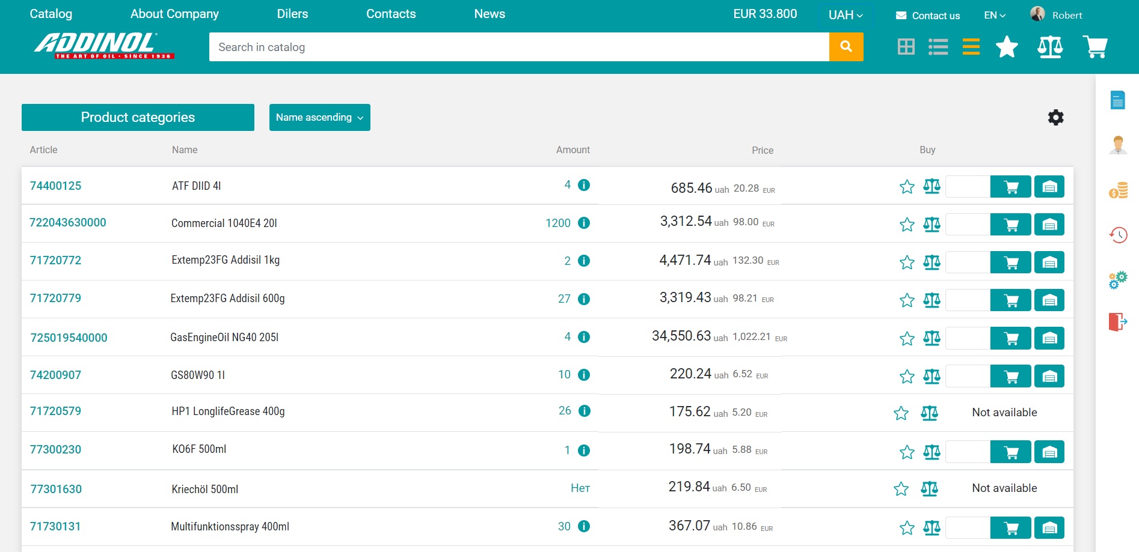The height and width of the screenshot is (552, 1139).
Task: Open the UAH currency dropdown
Action: tap(846, 15)
